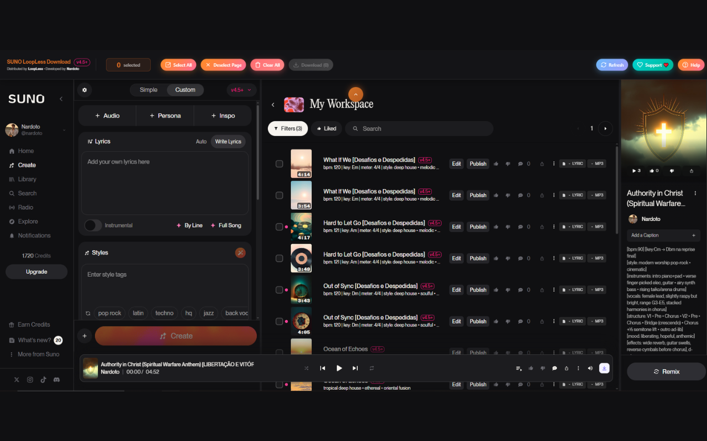Viewport: 707px width, 441px height.
Task: Switch to the Simple creation mode
Action: pos(149,90)
